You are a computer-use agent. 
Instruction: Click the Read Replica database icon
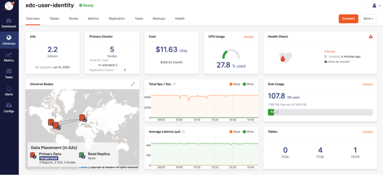pos(82,155)
